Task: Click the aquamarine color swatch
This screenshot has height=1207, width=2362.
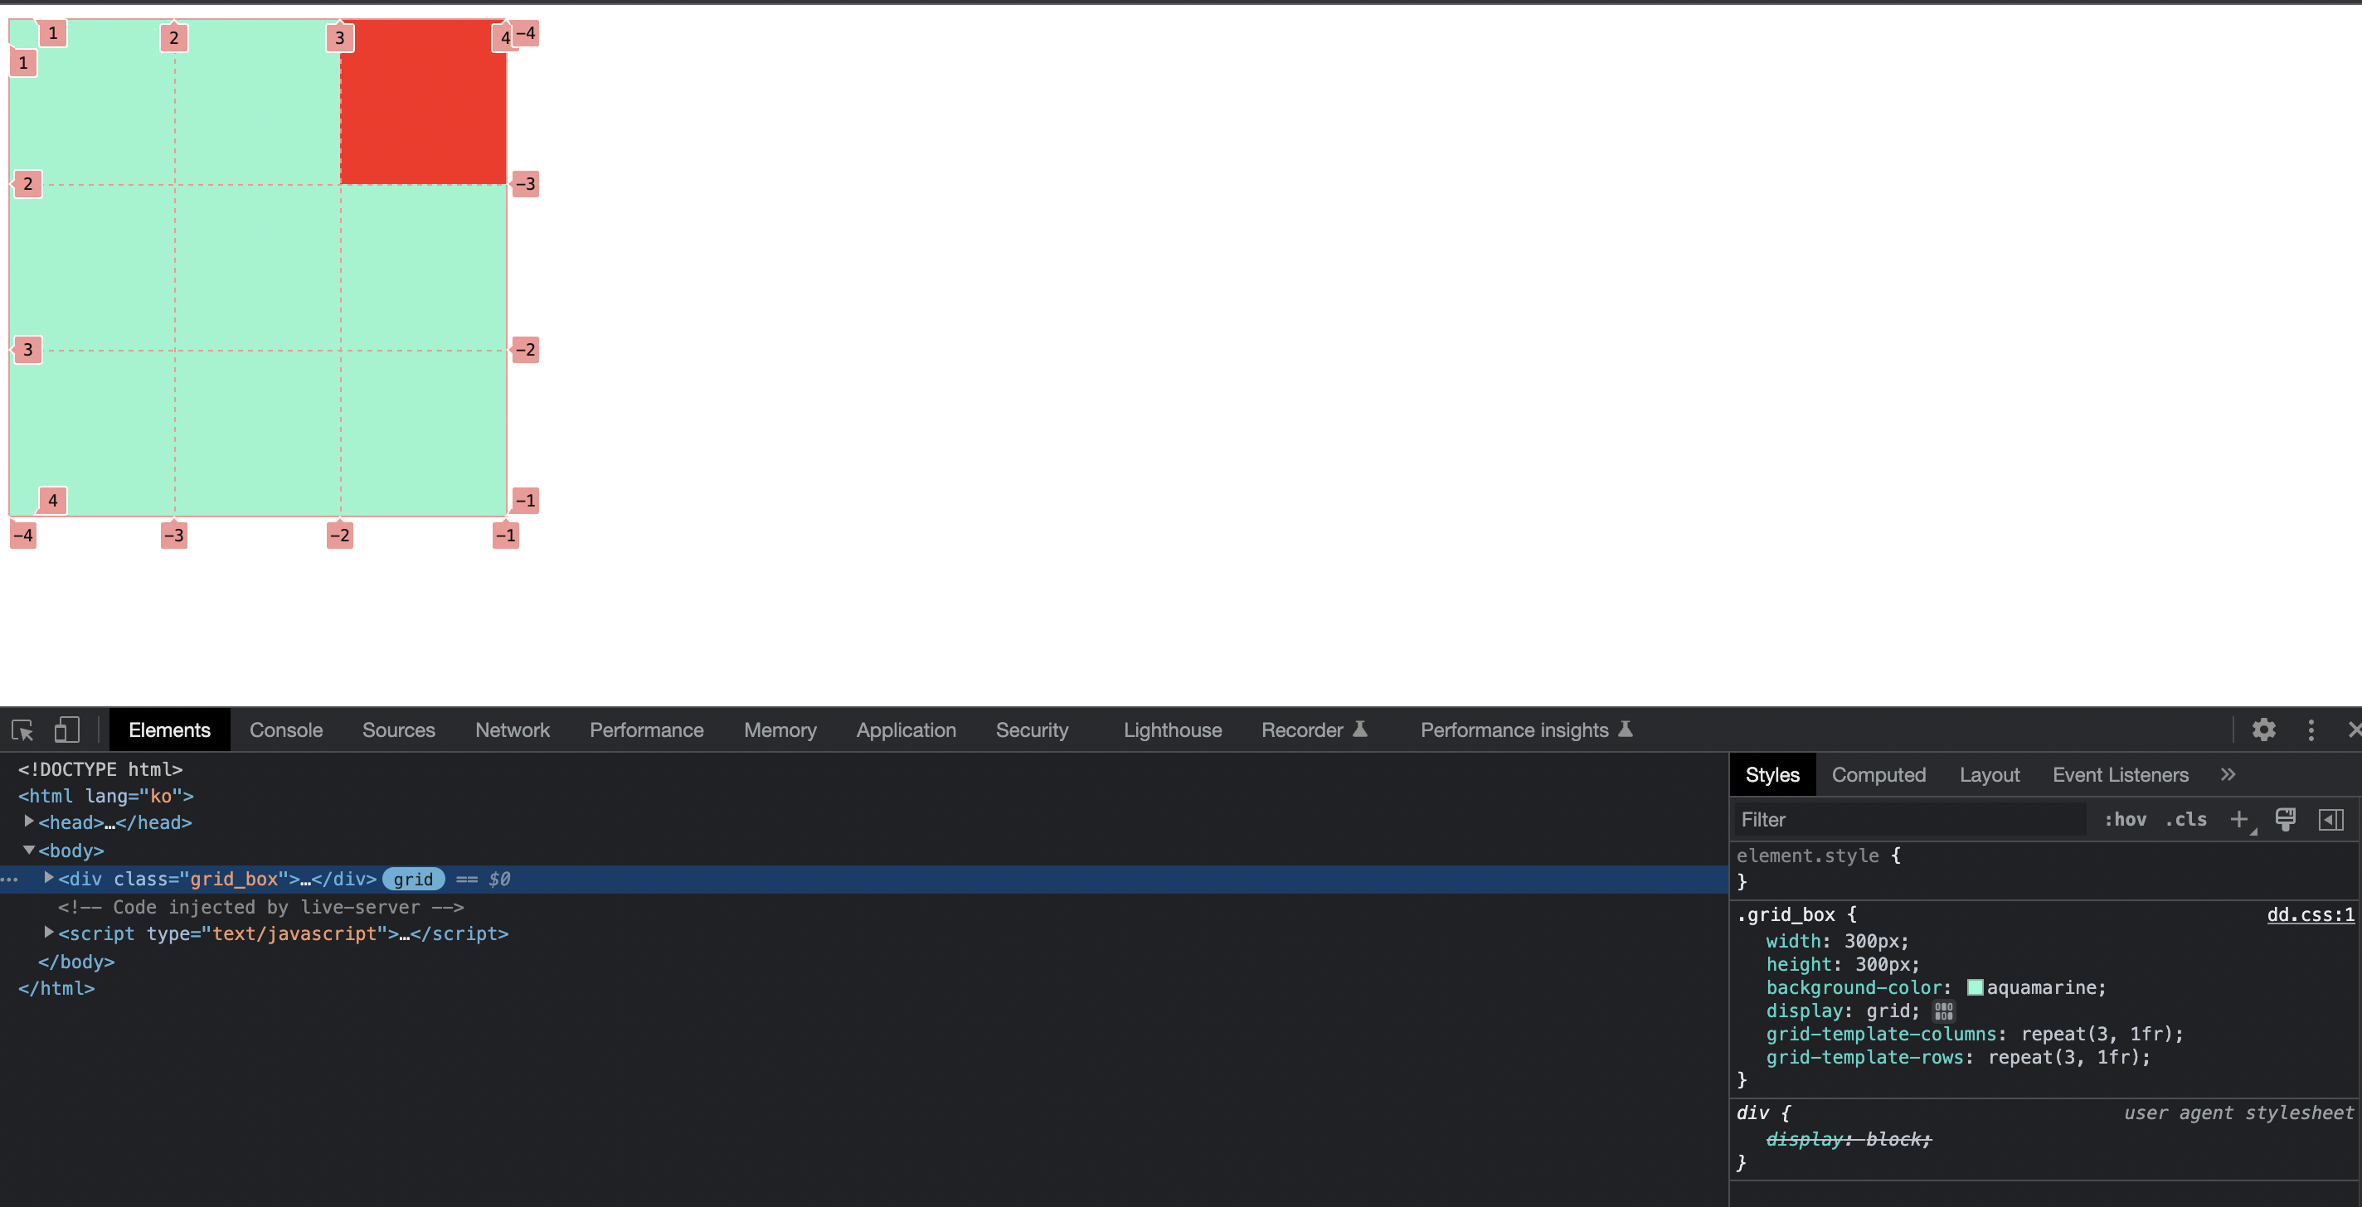Action: click(x=1975, y=988)
